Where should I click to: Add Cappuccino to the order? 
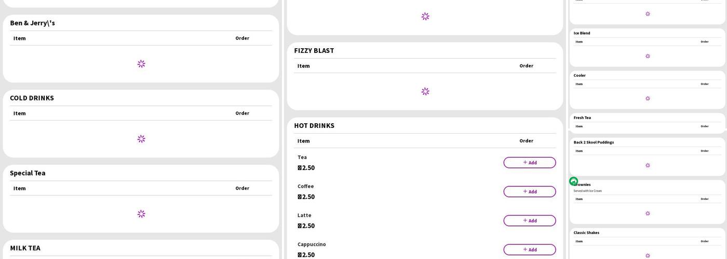click(x=529, y=250)
